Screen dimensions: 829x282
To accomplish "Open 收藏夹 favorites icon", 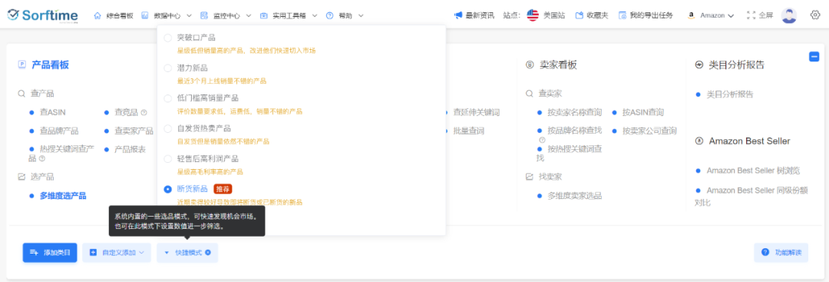I will tap(580, 15).
